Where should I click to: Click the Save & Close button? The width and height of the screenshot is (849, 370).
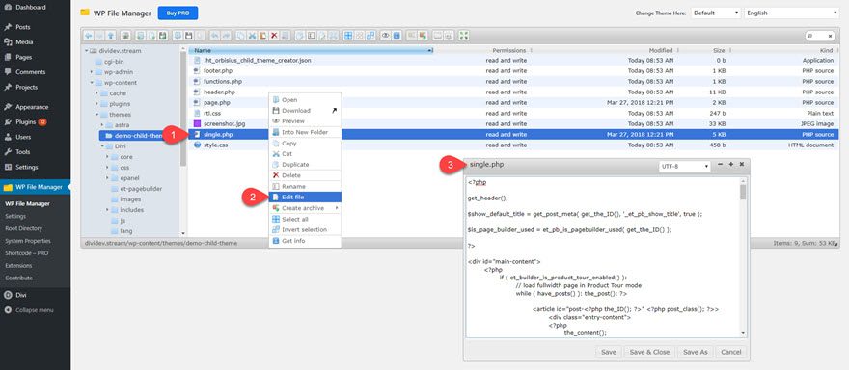pyautogui.click(x=648, y=352)
